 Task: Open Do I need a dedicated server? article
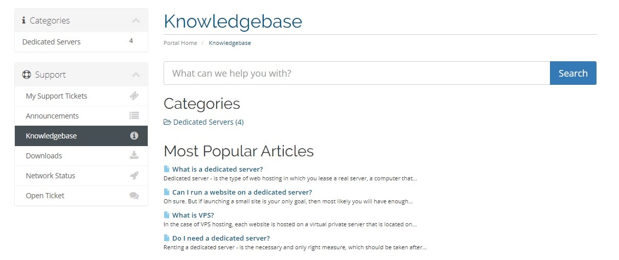[x=221, y=238]
